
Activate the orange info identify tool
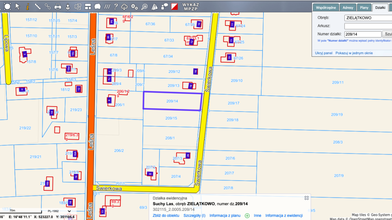click(28, 6)
